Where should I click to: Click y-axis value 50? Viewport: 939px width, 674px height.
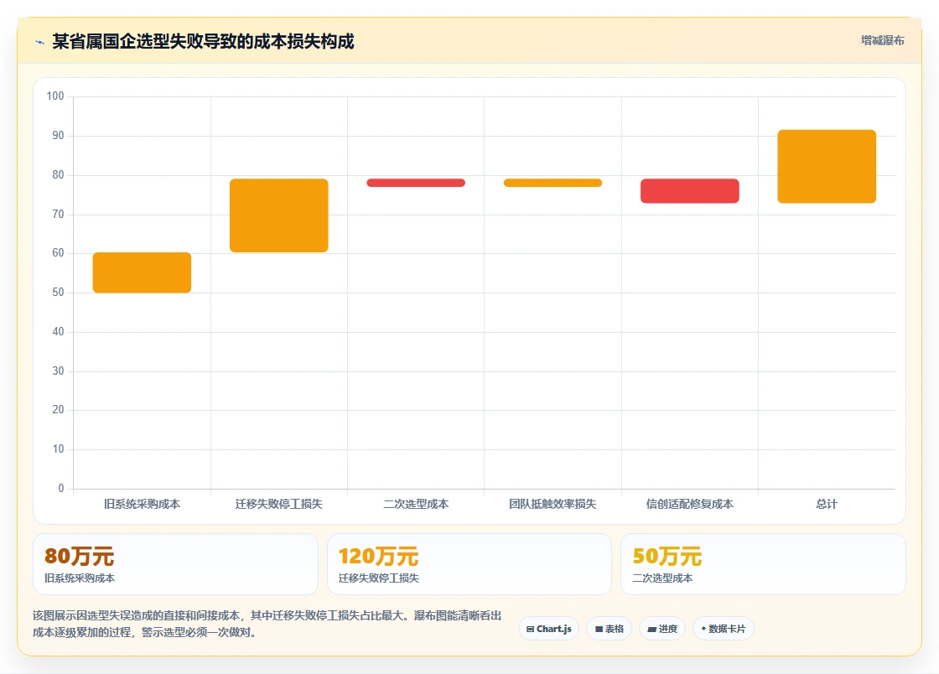click(58, 292)
